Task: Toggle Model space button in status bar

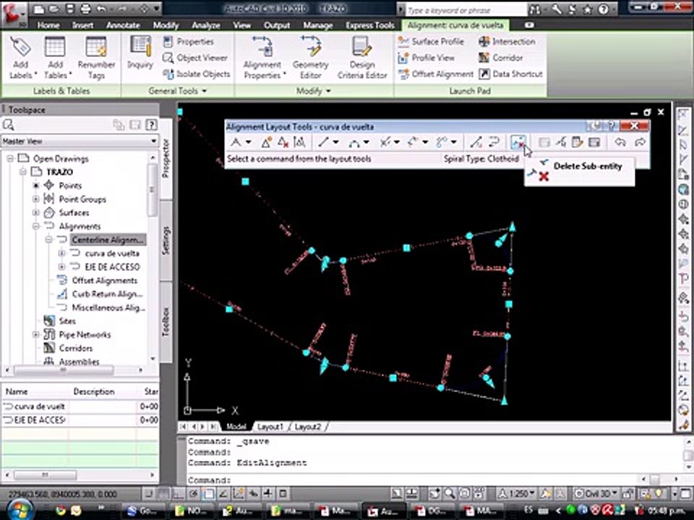Action: [x=397, y=493]
